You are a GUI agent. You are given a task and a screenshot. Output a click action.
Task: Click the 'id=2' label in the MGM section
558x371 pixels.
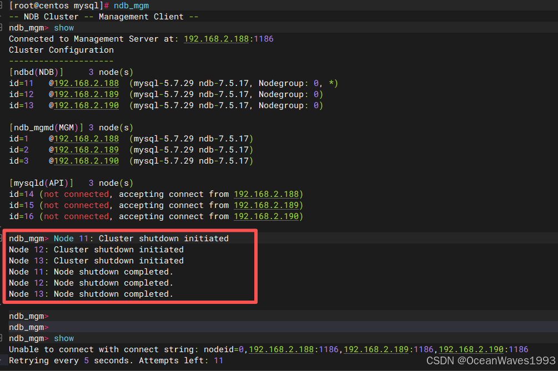coord(18,150)
